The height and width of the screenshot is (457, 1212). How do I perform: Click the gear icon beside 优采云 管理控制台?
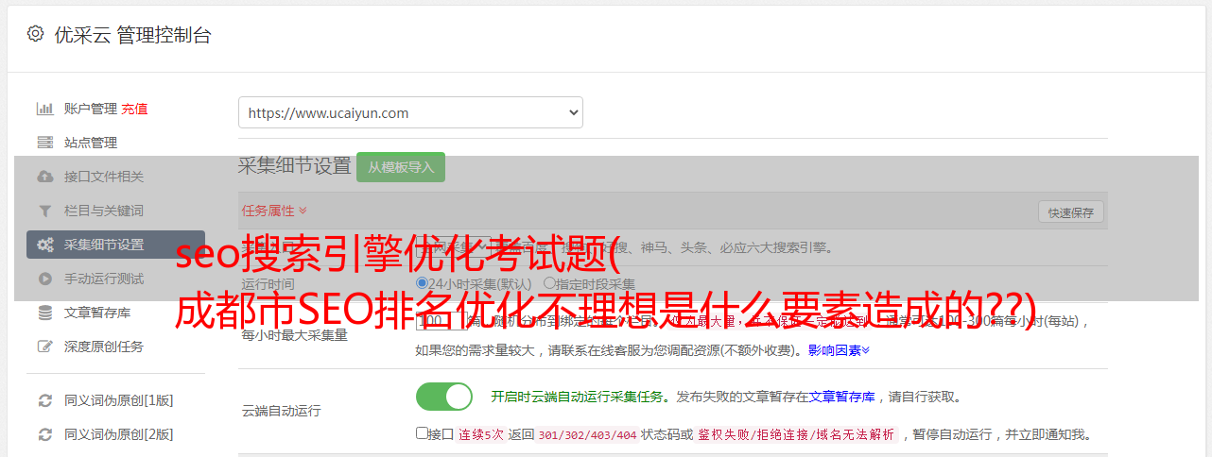(35, 34)
